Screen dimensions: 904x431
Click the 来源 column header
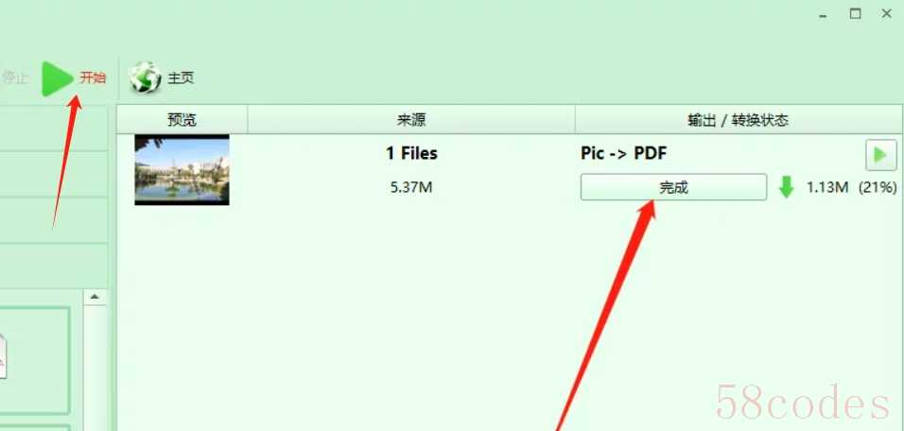point(411,120)
